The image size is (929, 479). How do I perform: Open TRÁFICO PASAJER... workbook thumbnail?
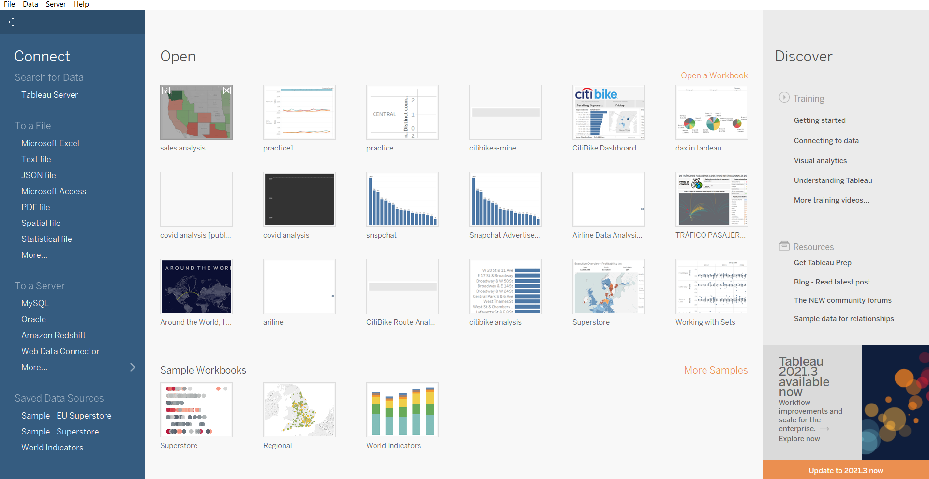[712, 199]
